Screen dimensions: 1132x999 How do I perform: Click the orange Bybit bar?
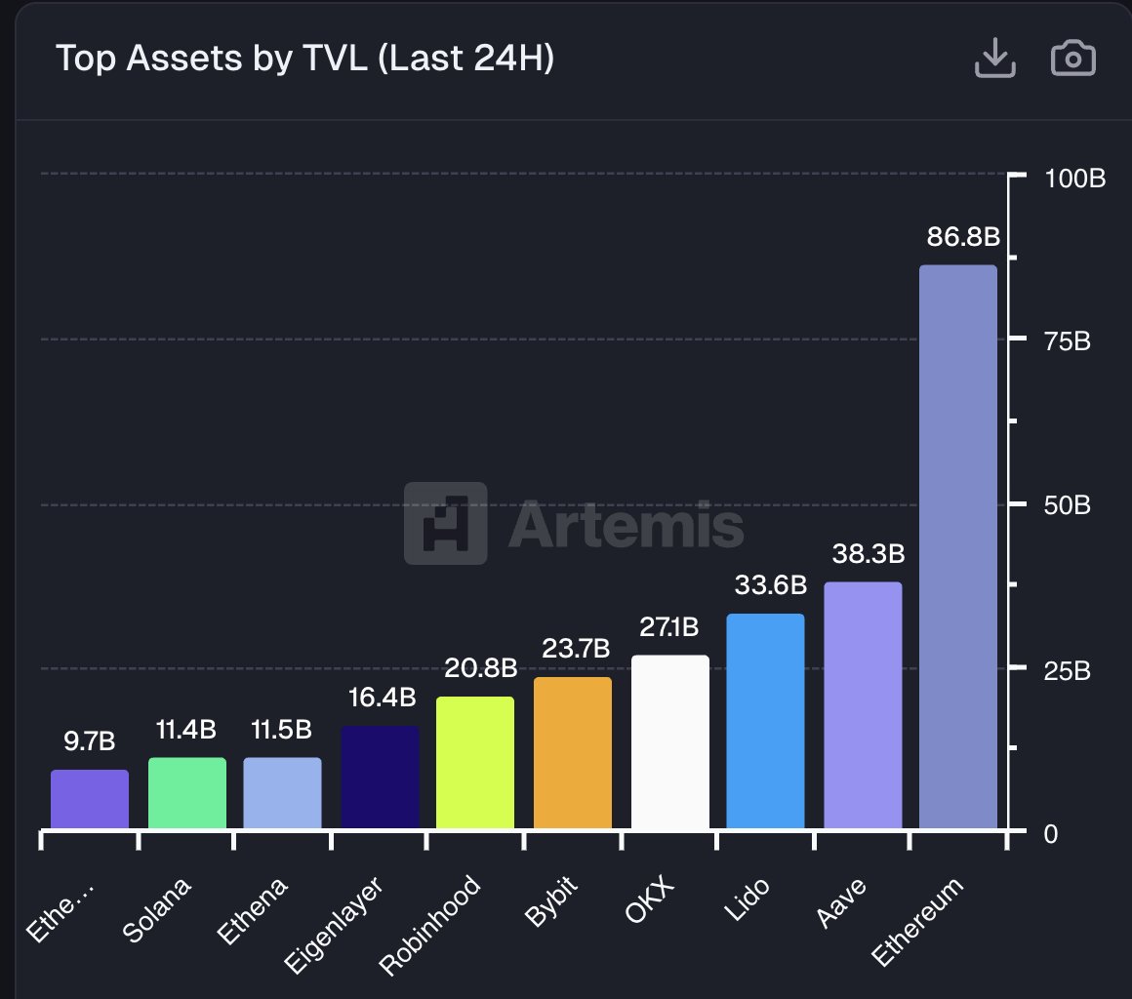point(573,752)
